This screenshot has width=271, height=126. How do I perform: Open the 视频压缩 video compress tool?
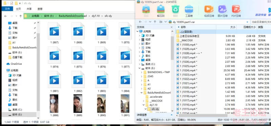[x=209, y=11]
